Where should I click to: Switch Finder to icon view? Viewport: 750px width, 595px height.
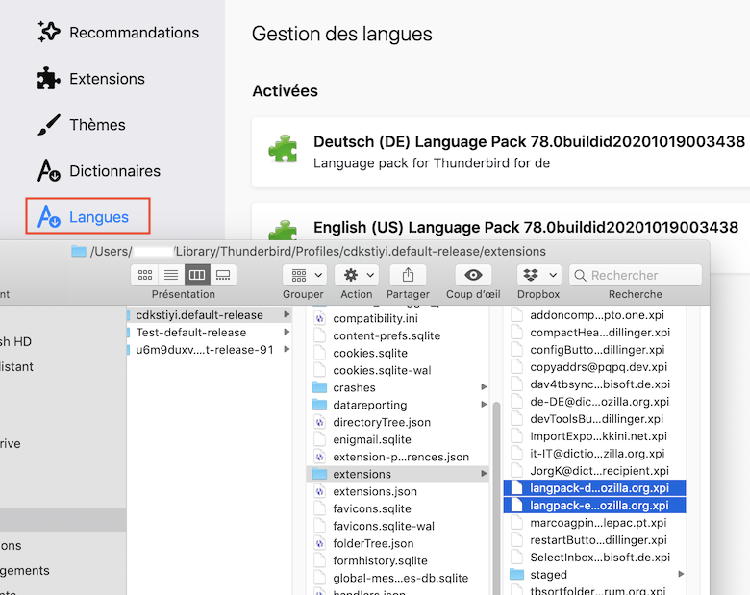[145, 275]
